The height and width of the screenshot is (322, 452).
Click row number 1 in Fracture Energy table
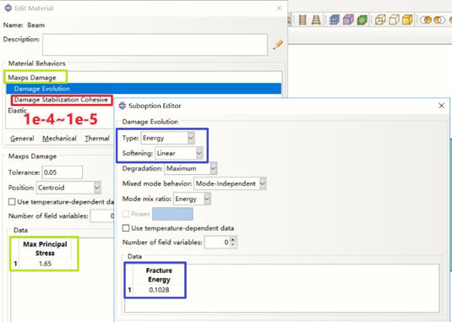click(x=129, y=290)
